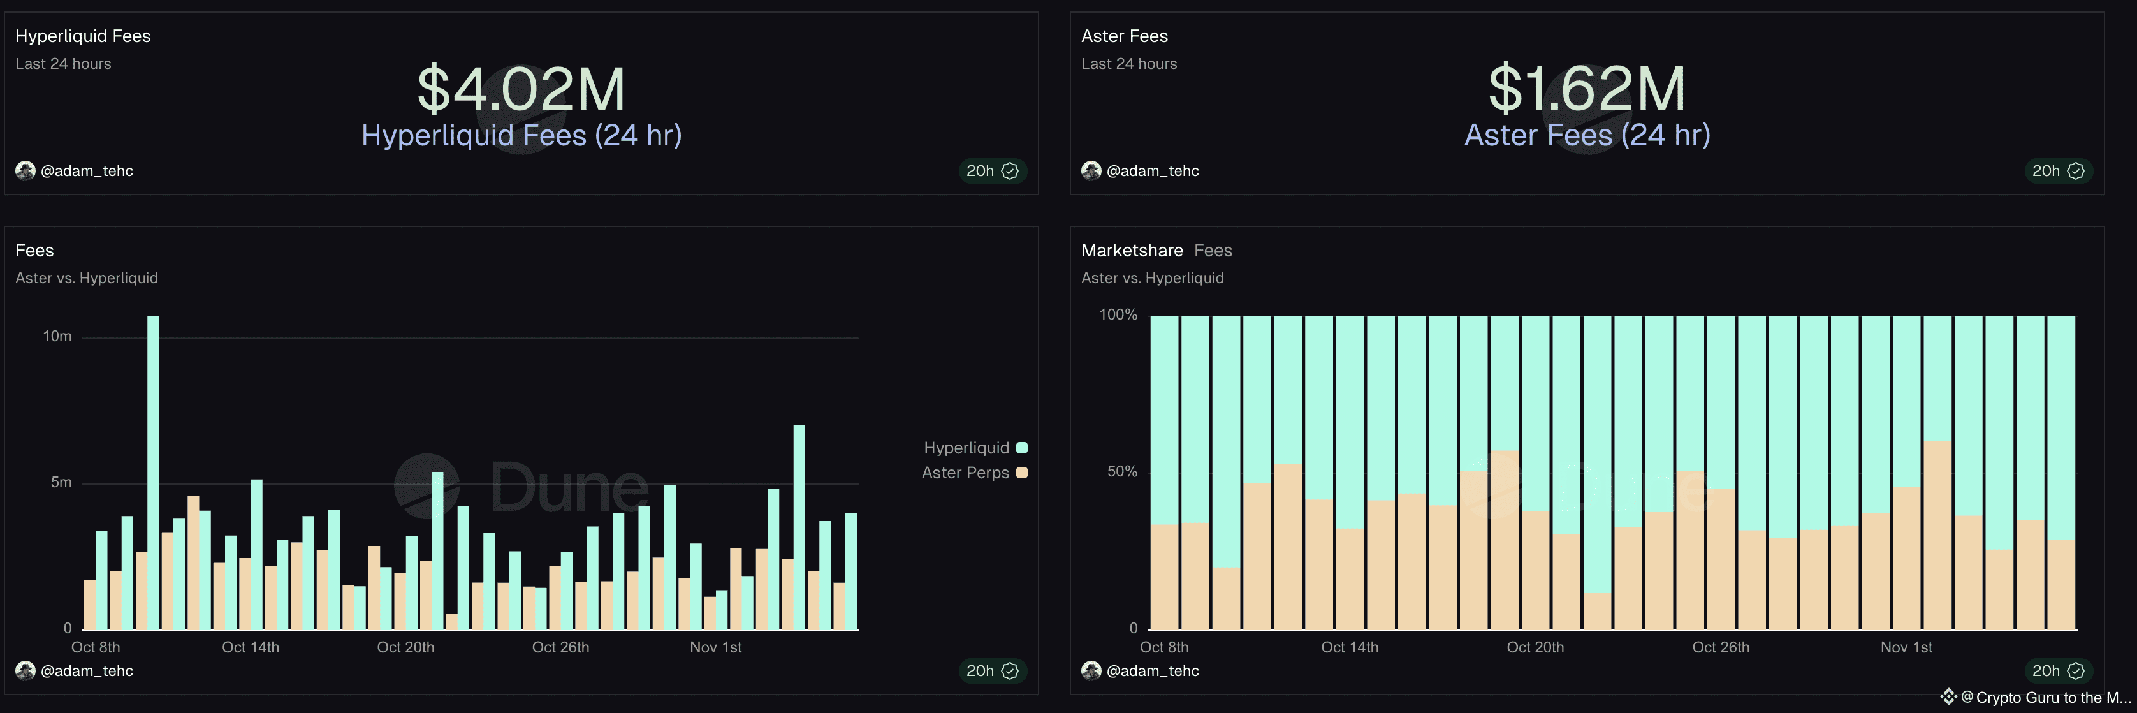Click the $4.02M Hyperliquid fees counter value
This screenshot has height=713, width=2137.
(521, 90)
